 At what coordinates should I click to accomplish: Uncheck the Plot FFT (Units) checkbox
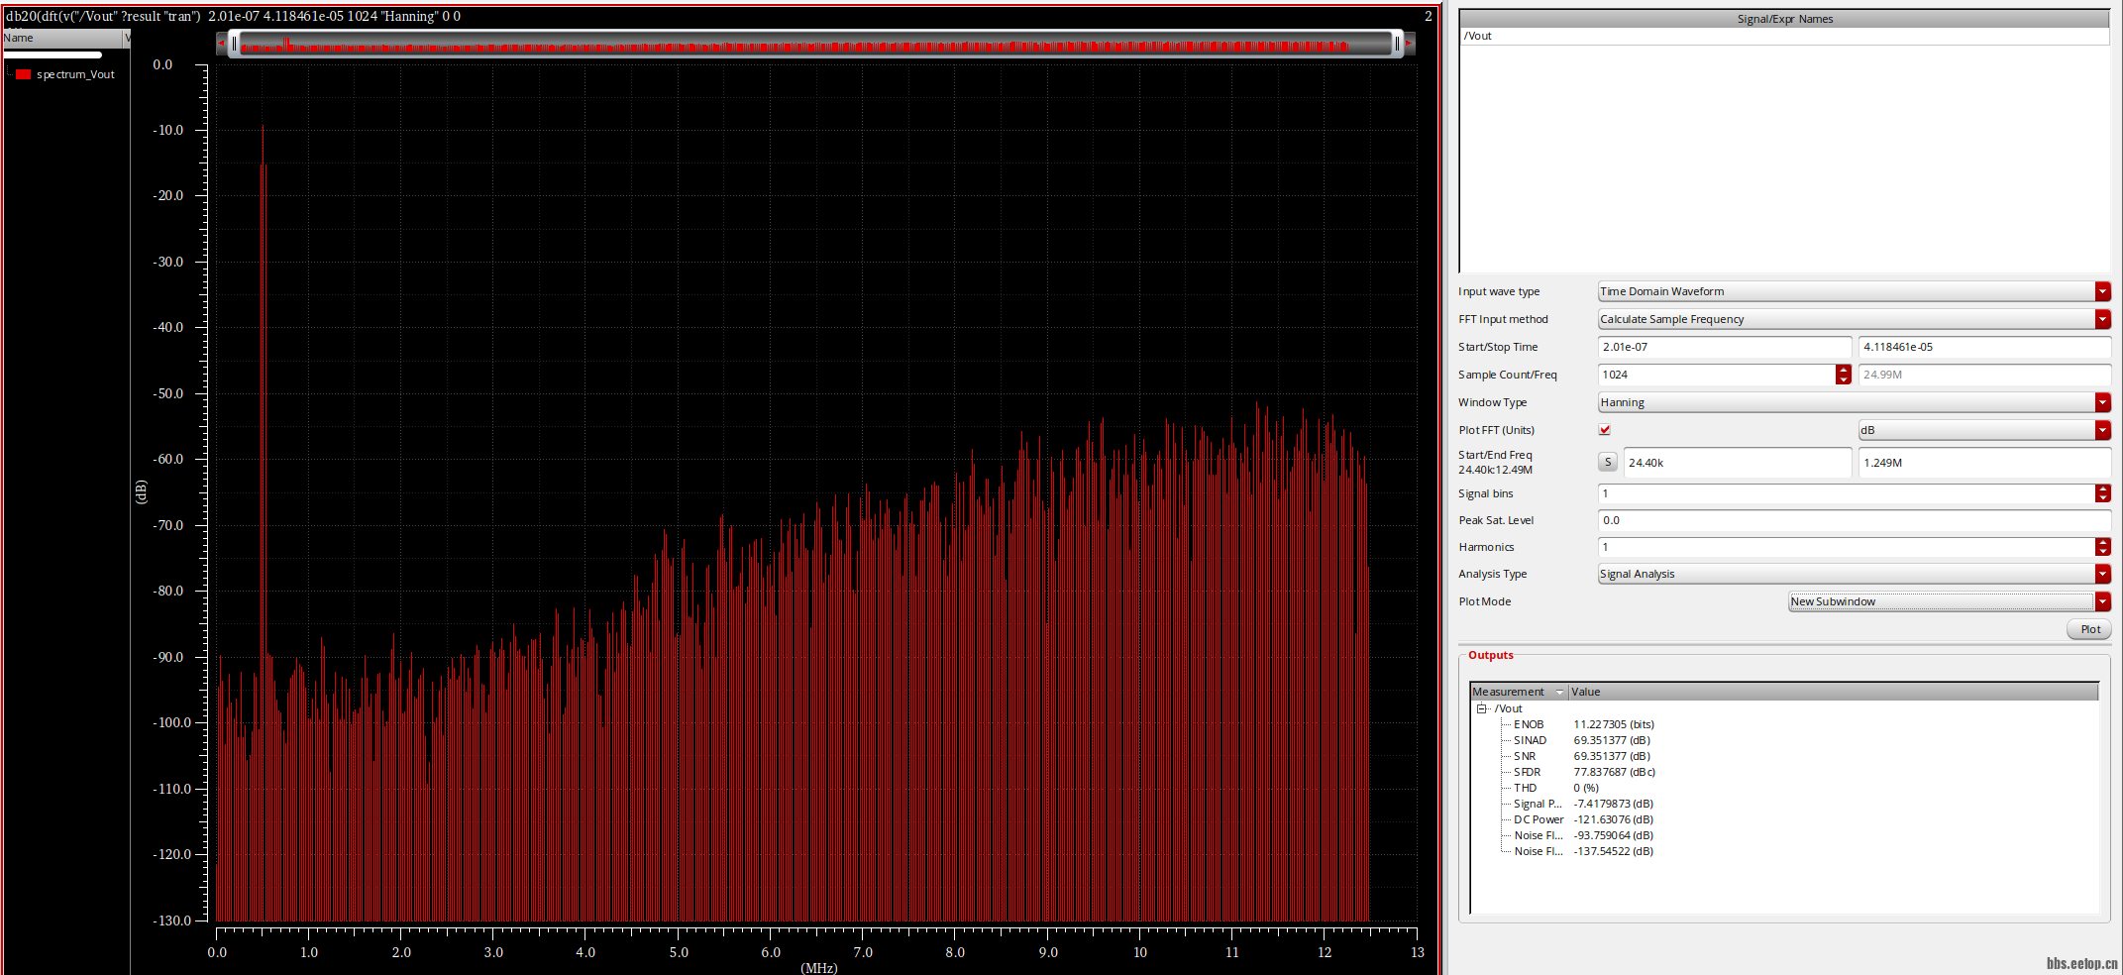[1605, 430]
